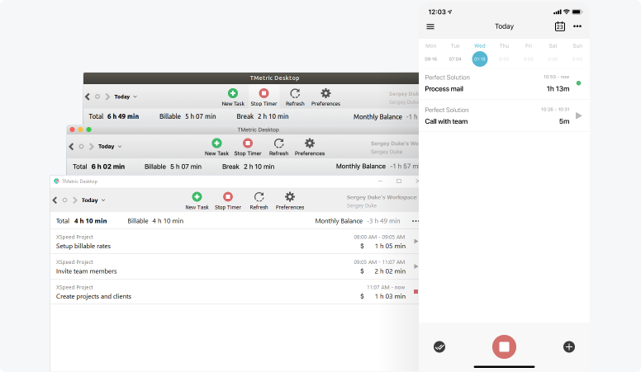Click New Task in the Ubuntu TMetric window
Screen dimensions: 641x372
click(233, 97)
